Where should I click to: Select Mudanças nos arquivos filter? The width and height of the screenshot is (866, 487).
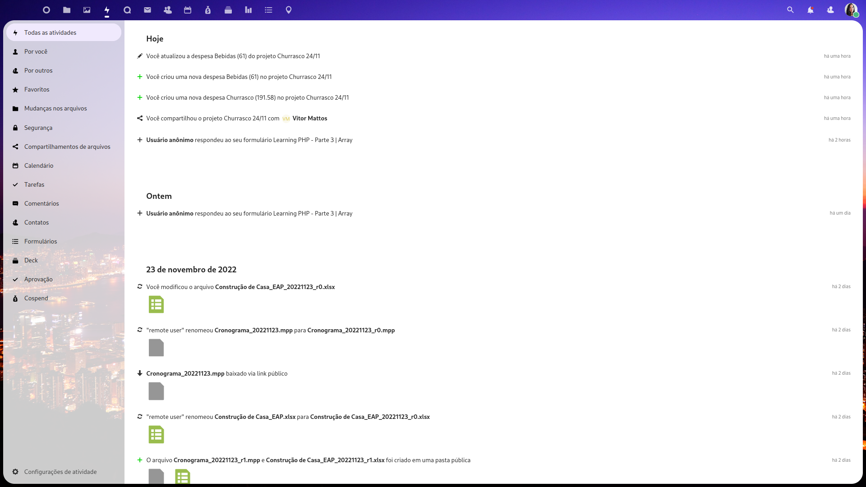[55, 109]
